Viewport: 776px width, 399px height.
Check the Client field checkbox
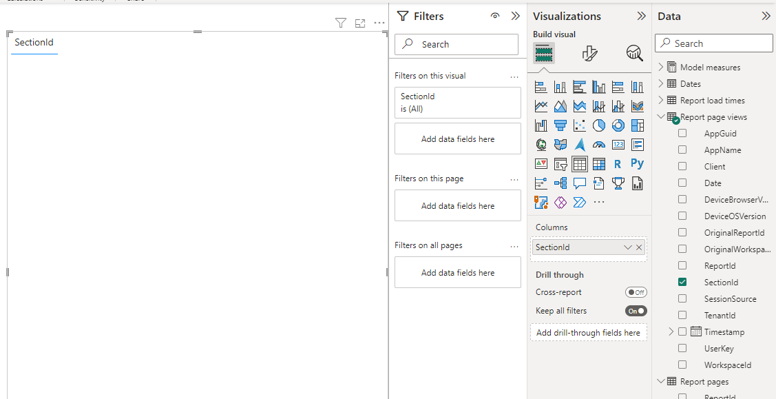(682, 166)
